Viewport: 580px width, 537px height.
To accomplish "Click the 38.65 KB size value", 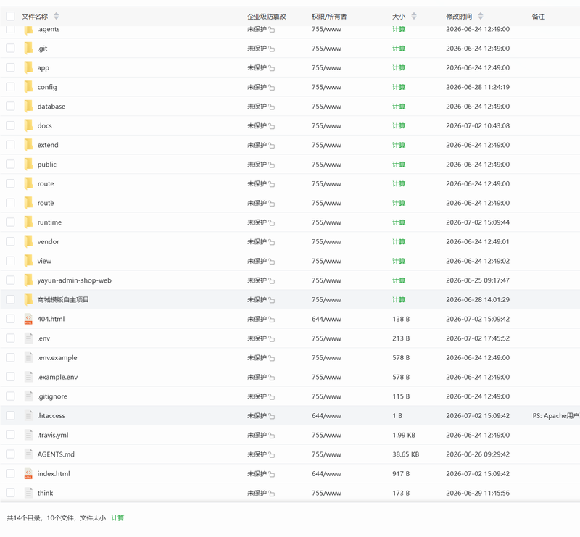I will tap(406, 454).
